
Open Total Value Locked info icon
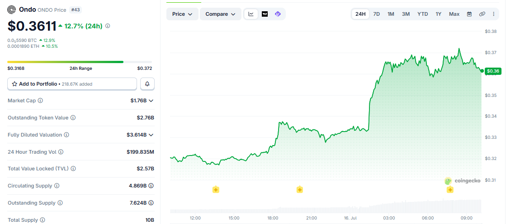73,169
